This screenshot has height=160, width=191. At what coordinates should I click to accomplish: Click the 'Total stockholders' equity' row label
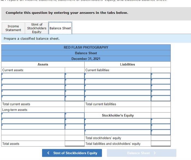click(x=103, y=138)
